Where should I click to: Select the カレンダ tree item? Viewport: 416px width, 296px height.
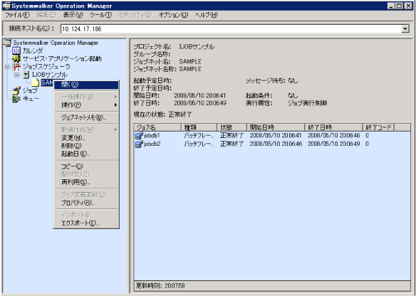pos(32,51)
